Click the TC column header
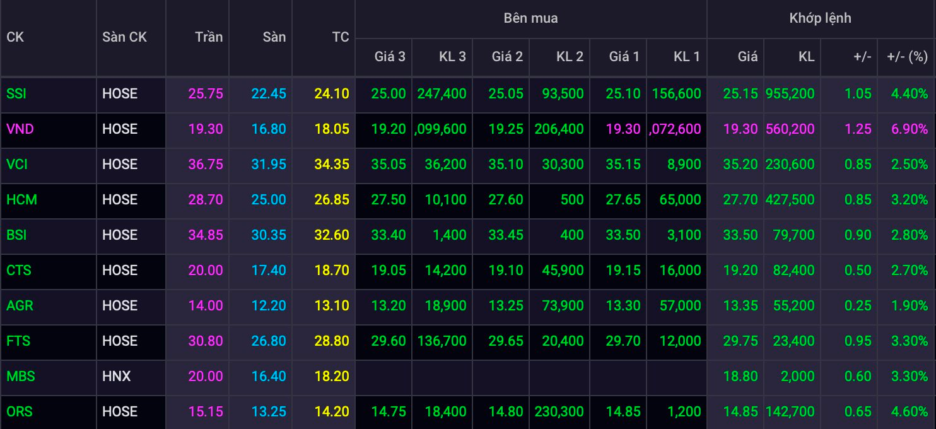This screenshot has width=936, height=429. coord(341,37)
